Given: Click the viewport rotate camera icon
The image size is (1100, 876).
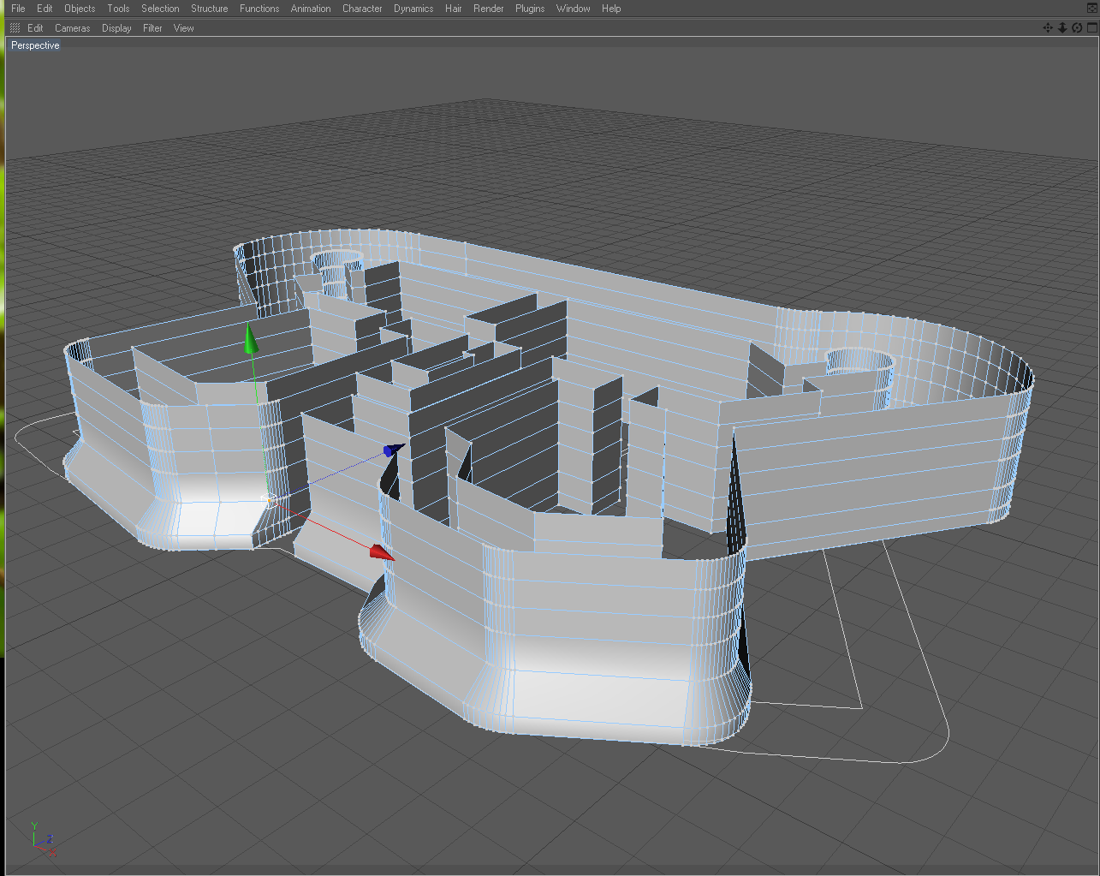Looking at the screenshot, I should (x=1077, y=27).
